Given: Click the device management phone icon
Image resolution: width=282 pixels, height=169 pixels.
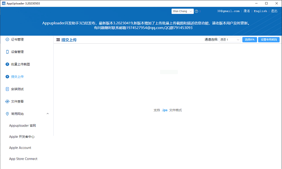Looking at the screenshot, I should pyautogui.click(x=7, y=52).
